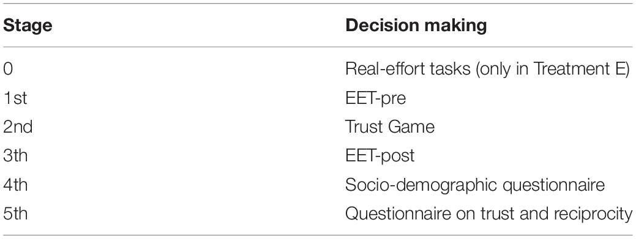Click the 1st stage cell
Viewport: 636px width, 239px height.
pyautogui.click(x=15, y=98)
